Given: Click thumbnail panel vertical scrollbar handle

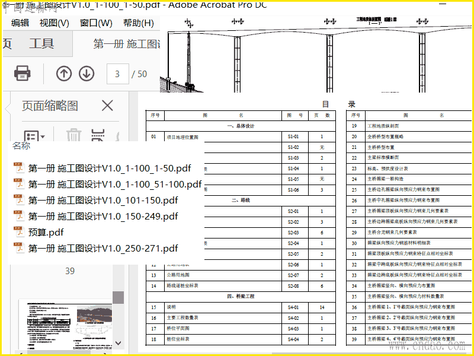Looking at the screenshot, I should (x=118, y=297).
